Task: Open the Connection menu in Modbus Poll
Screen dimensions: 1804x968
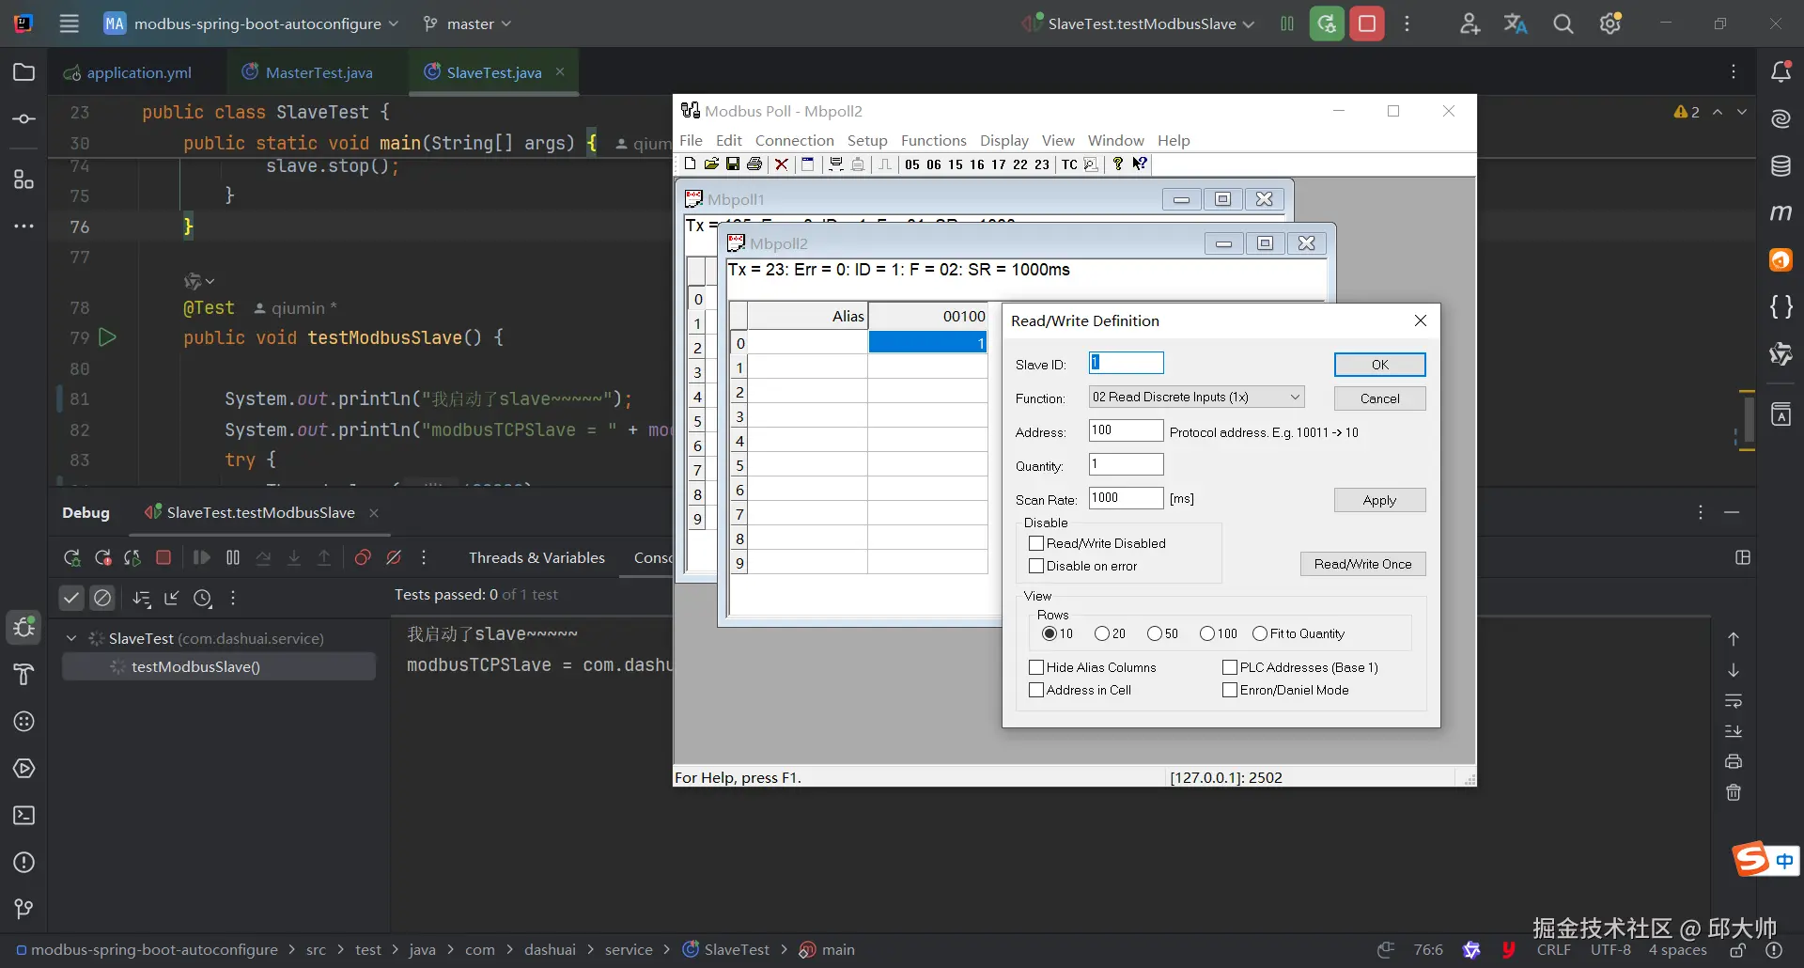Action: point(794,140)
